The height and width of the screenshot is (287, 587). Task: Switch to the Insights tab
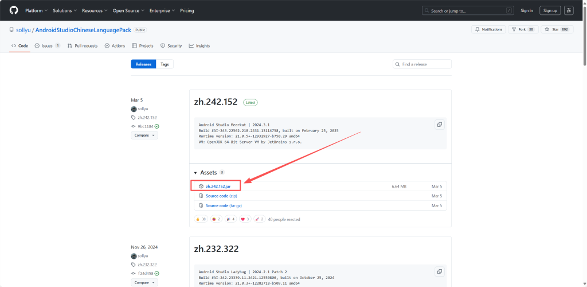point(199,46)
